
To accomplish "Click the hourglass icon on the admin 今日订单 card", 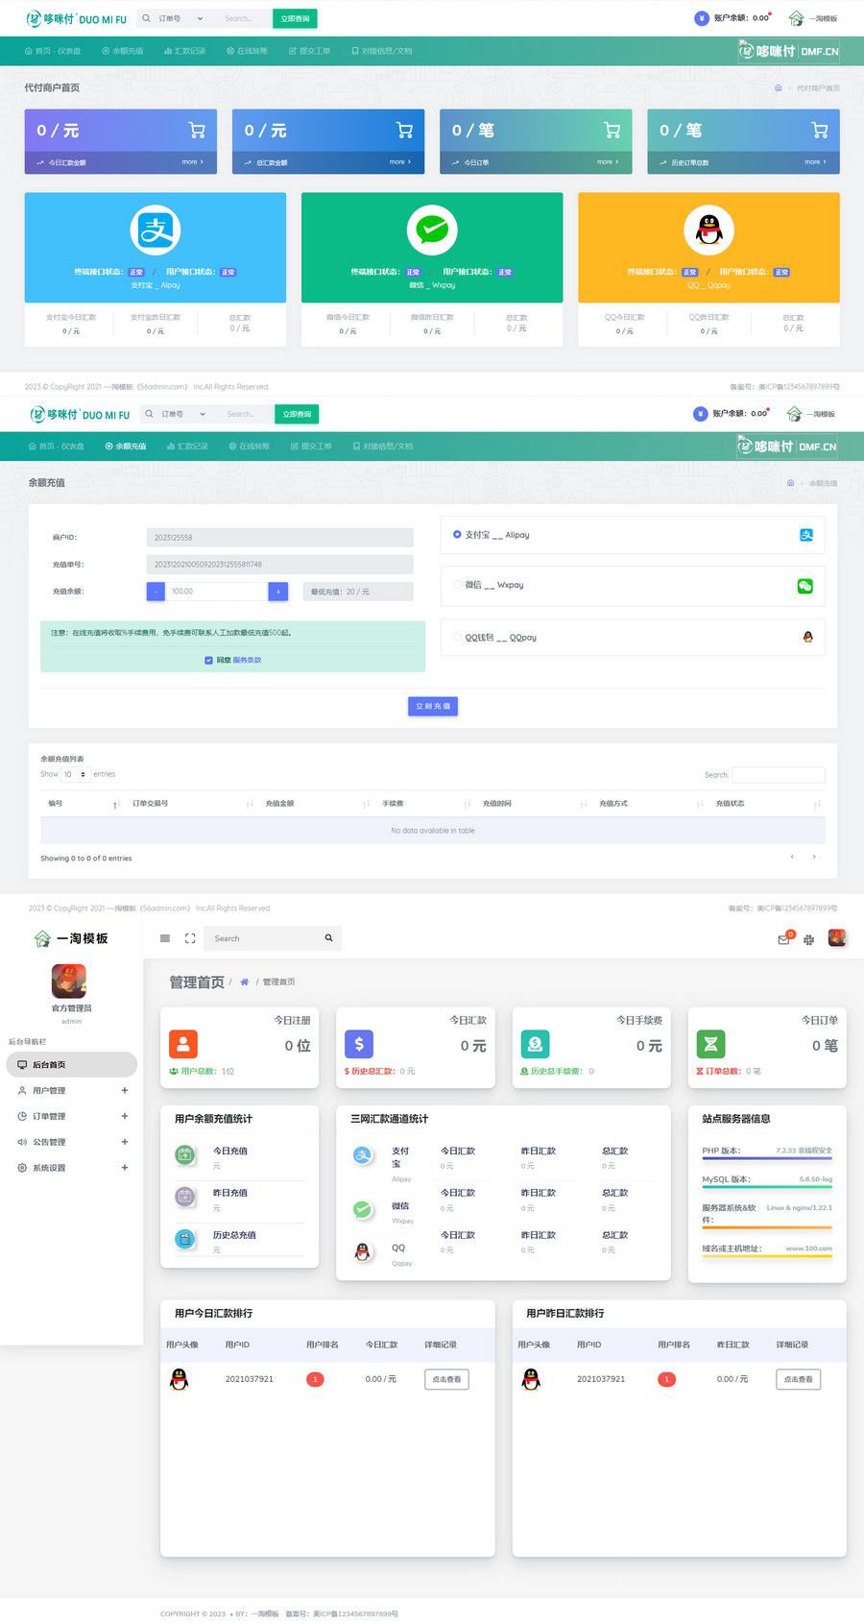I will coord(711,1044).
